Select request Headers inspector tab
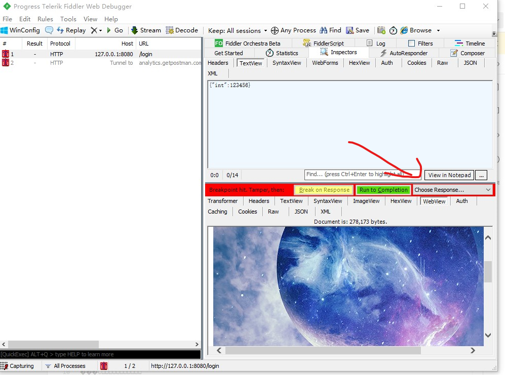 (218, 63)
